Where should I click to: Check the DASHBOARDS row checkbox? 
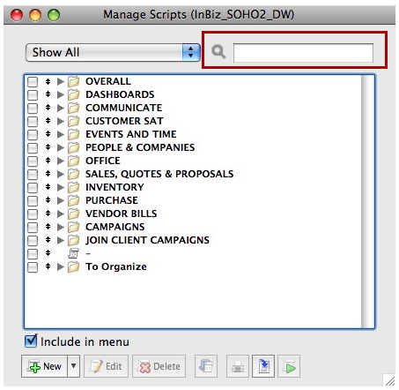(x=33, y=95)
